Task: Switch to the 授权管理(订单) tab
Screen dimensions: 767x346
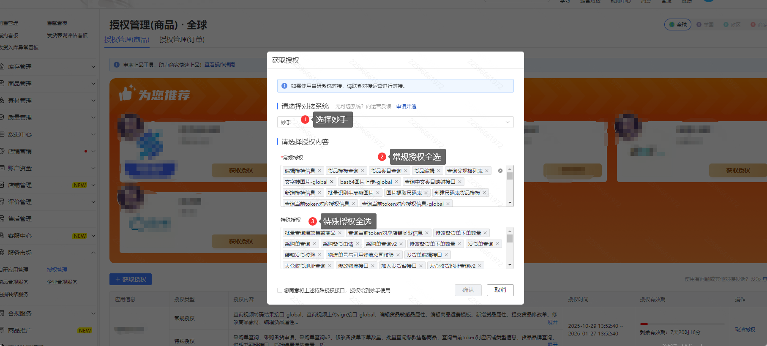Action: tap(182, 39)
